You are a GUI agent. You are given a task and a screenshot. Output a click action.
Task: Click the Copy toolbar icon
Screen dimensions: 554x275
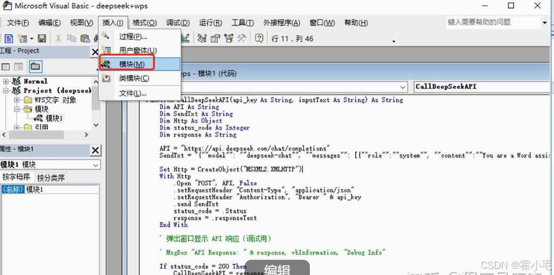(72, 39)
